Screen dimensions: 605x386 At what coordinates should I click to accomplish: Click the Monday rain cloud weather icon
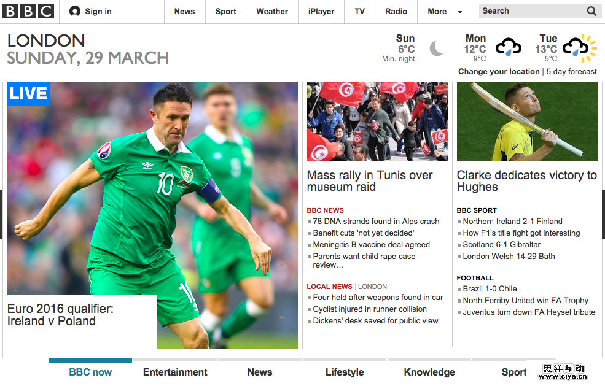[x=508, y=48]
